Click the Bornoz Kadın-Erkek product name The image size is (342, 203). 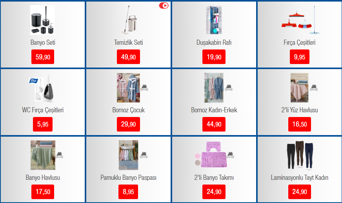[x=214, y=110]
